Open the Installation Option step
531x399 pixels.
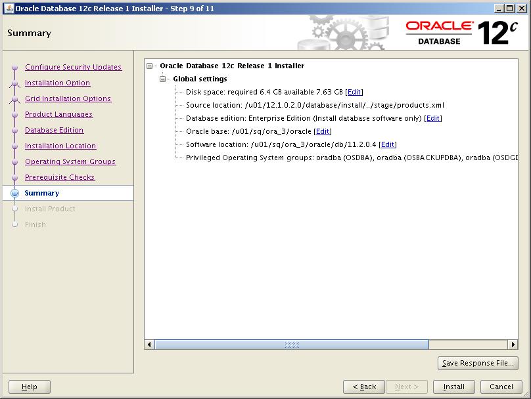(57, 83)
